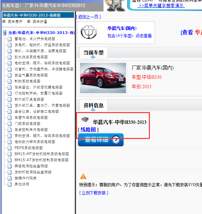This screenshot has height=214, width=202.
Task: Click page icon next to PEPS系统电路图
Action: click(9, 148)
